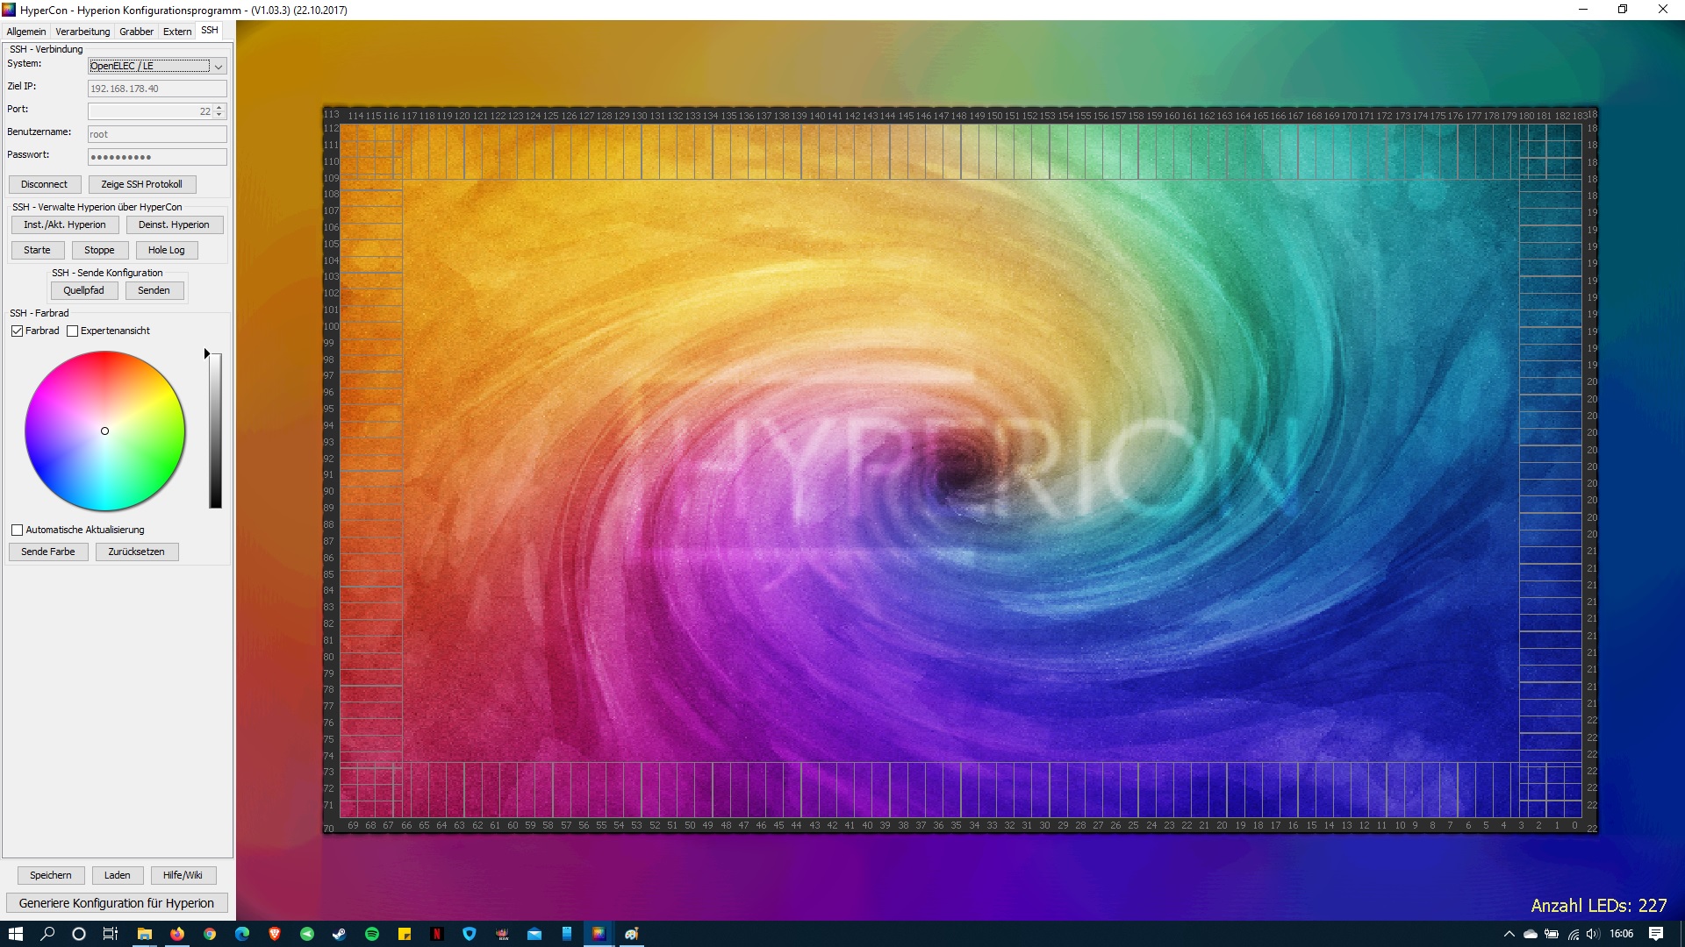Click the Ziel IP input field
Screen dimensions: 1685x947
pyautogui.click(x=157, y=89)
